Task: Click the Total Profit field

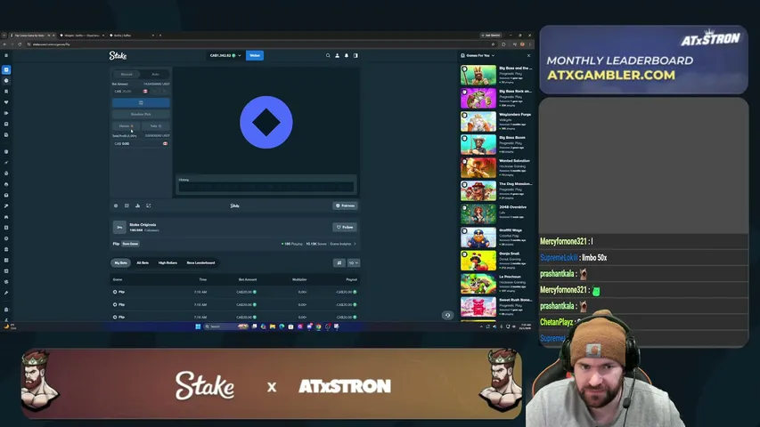Action: click(141, 144)
